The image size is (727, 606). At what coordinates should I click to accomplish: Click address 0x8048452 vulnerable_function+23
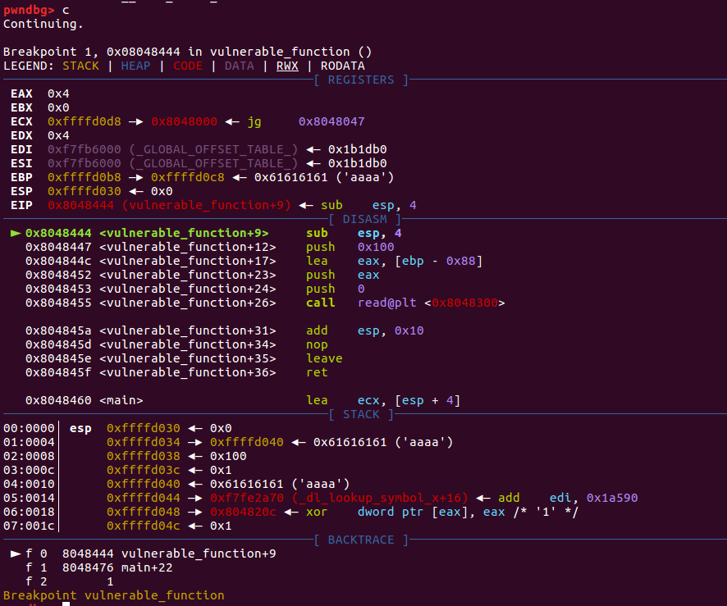click(x=151, y=275)
